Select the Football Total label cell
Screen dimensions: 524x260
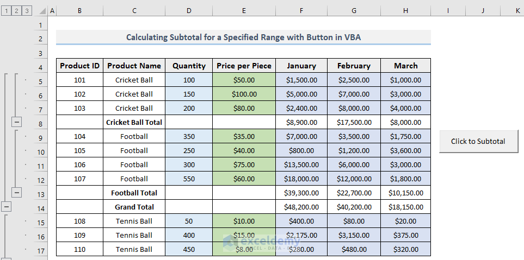(134, 193)
